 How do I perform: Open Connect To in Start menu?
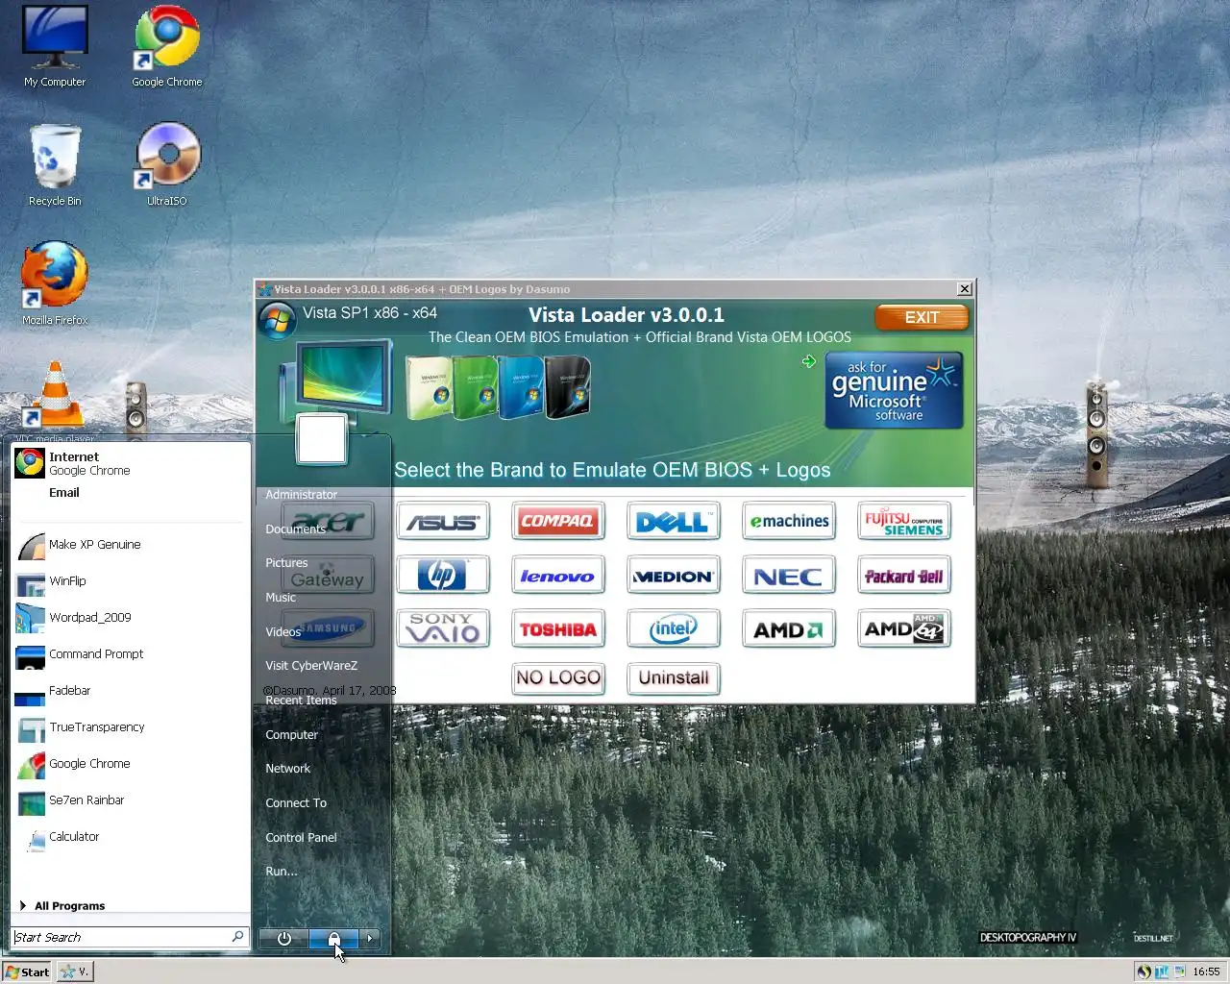(296, 803)
